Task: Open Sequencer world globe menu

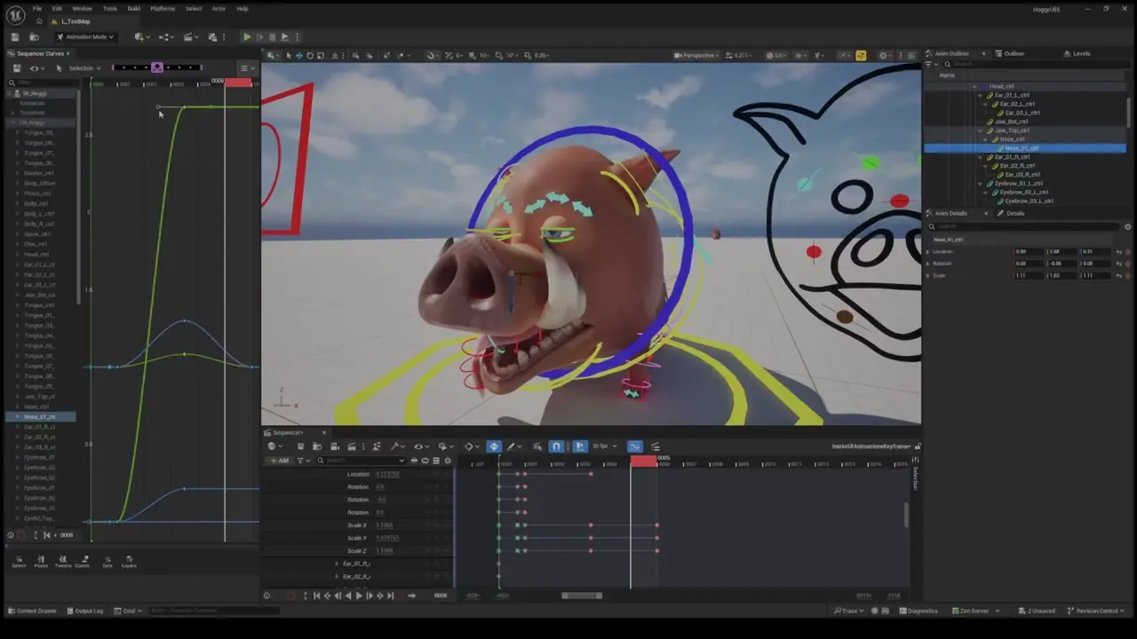Action: click(x=274, y=446)
